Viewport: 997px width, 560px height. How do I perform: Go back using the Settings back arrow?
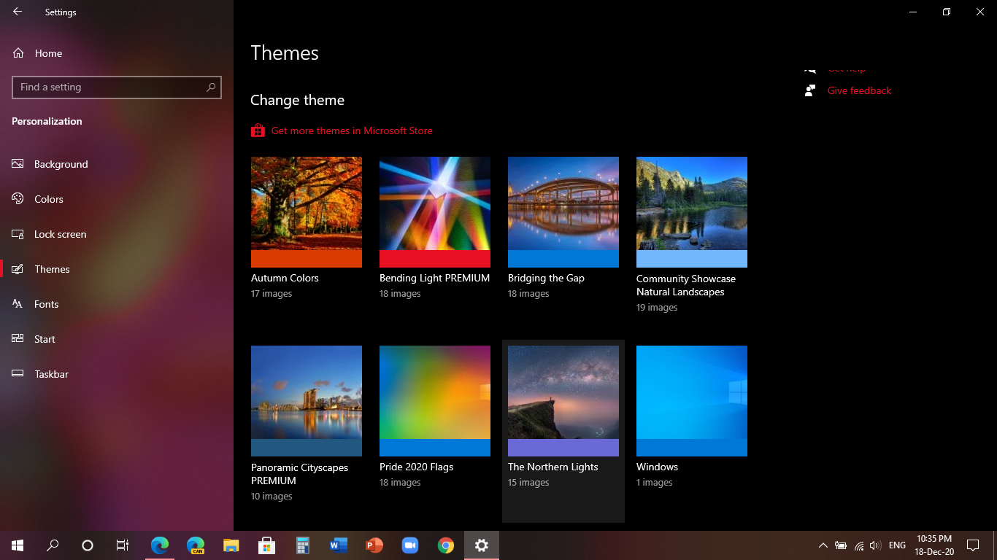17,12
